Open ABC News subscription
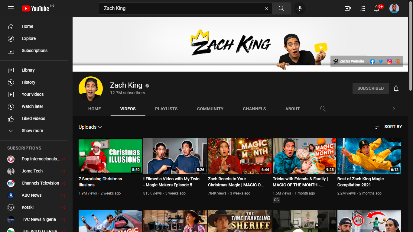413x232 pixels. pos(36,195)
